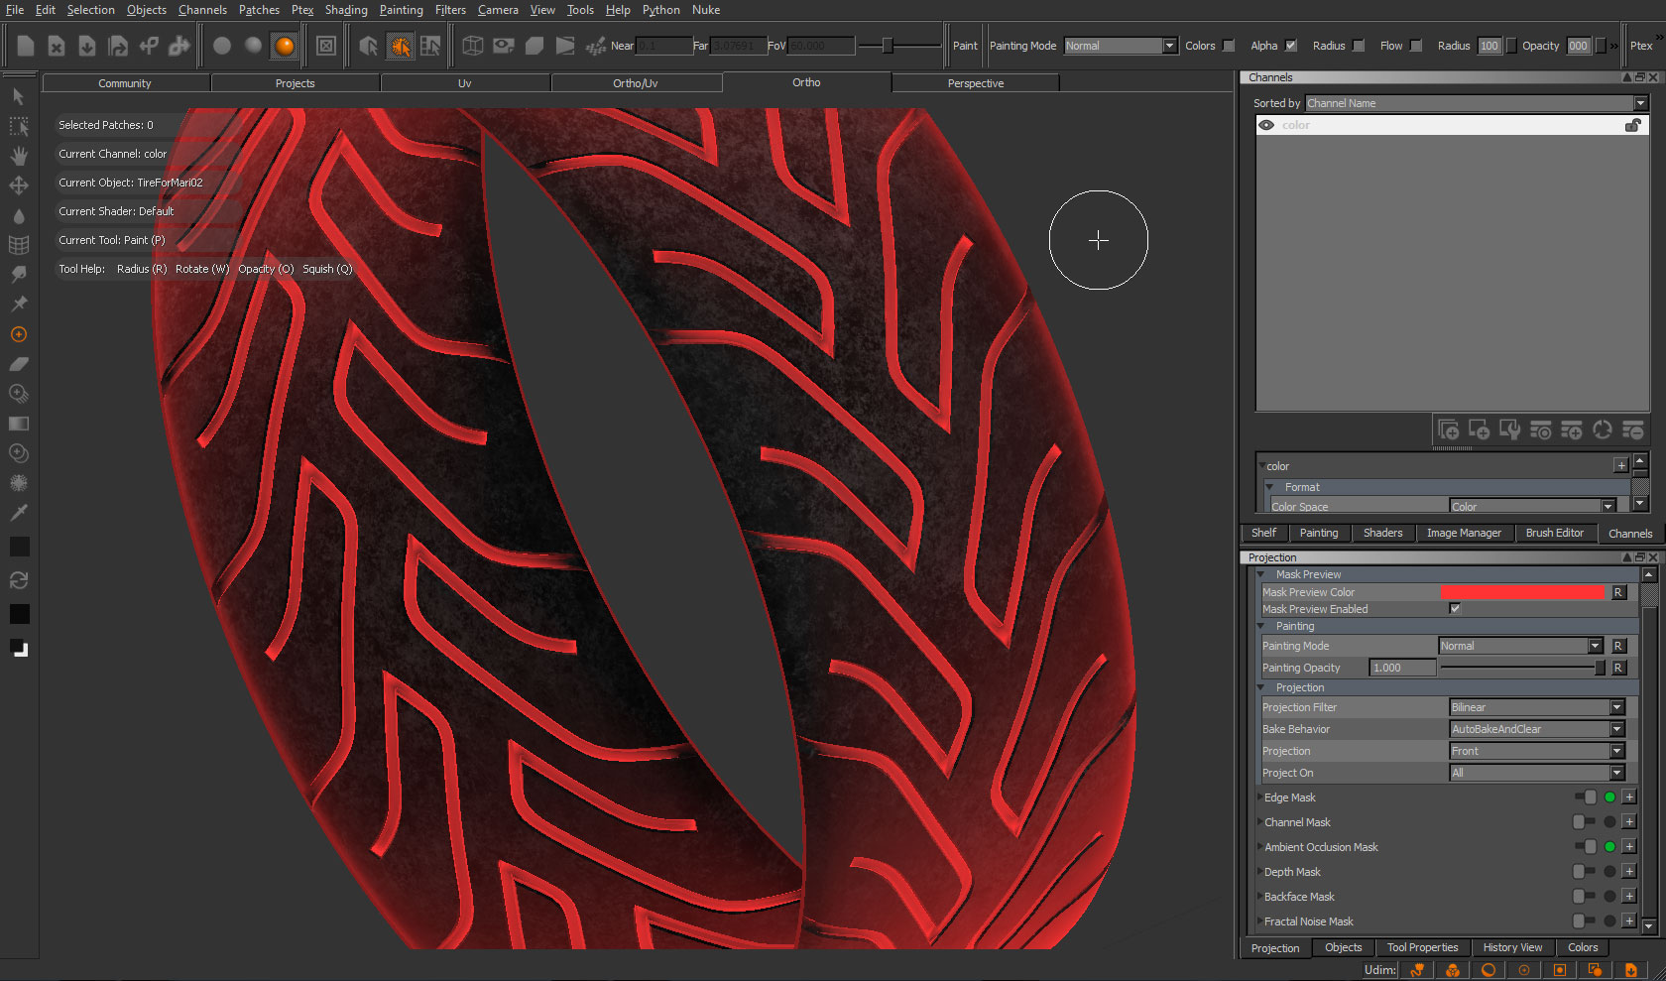Toggle the Ambient Occlusion Mask switch
Image resolution: width=1666 pixels, height=981 pixels.
tap(1585, 847)
